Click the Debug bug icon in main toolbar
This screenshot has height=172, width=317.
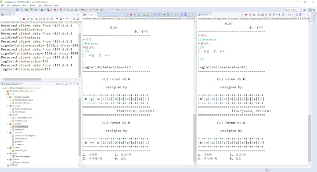pyautogui.click(x=36, y=10)
